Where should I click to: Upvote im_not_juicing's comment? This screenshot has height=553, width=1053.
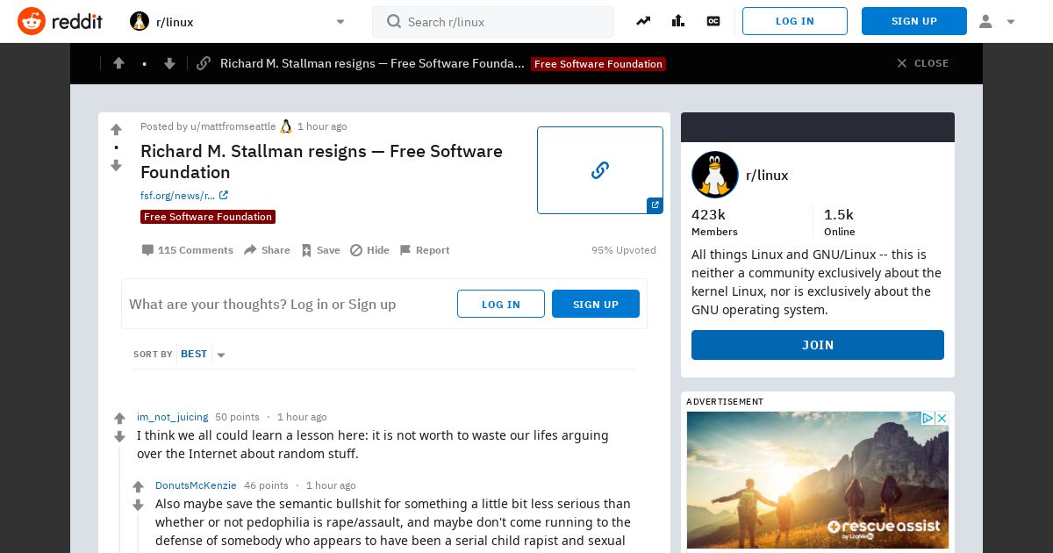(x=119, y=419)
